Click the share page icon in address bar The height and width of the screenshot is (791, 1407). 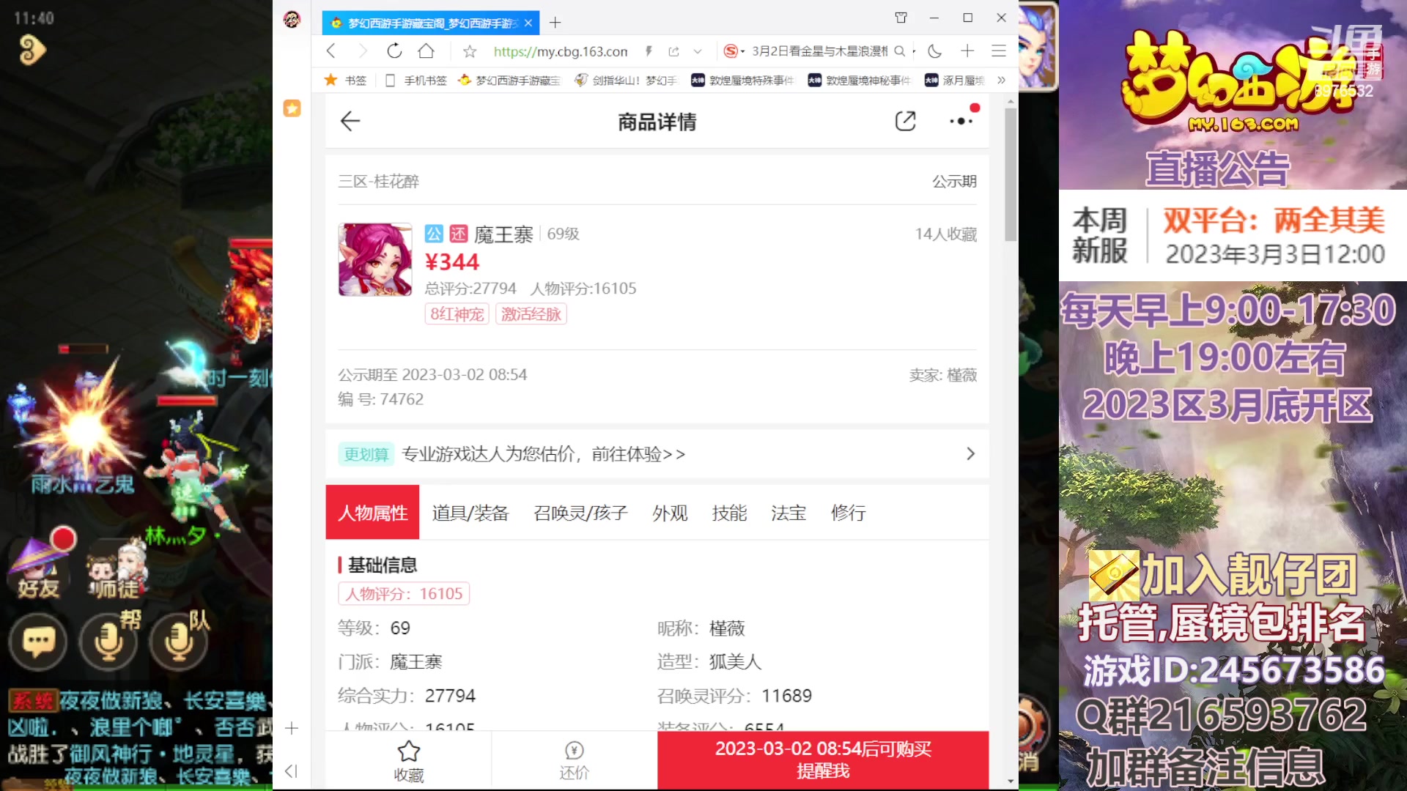[x=673, y=51]
